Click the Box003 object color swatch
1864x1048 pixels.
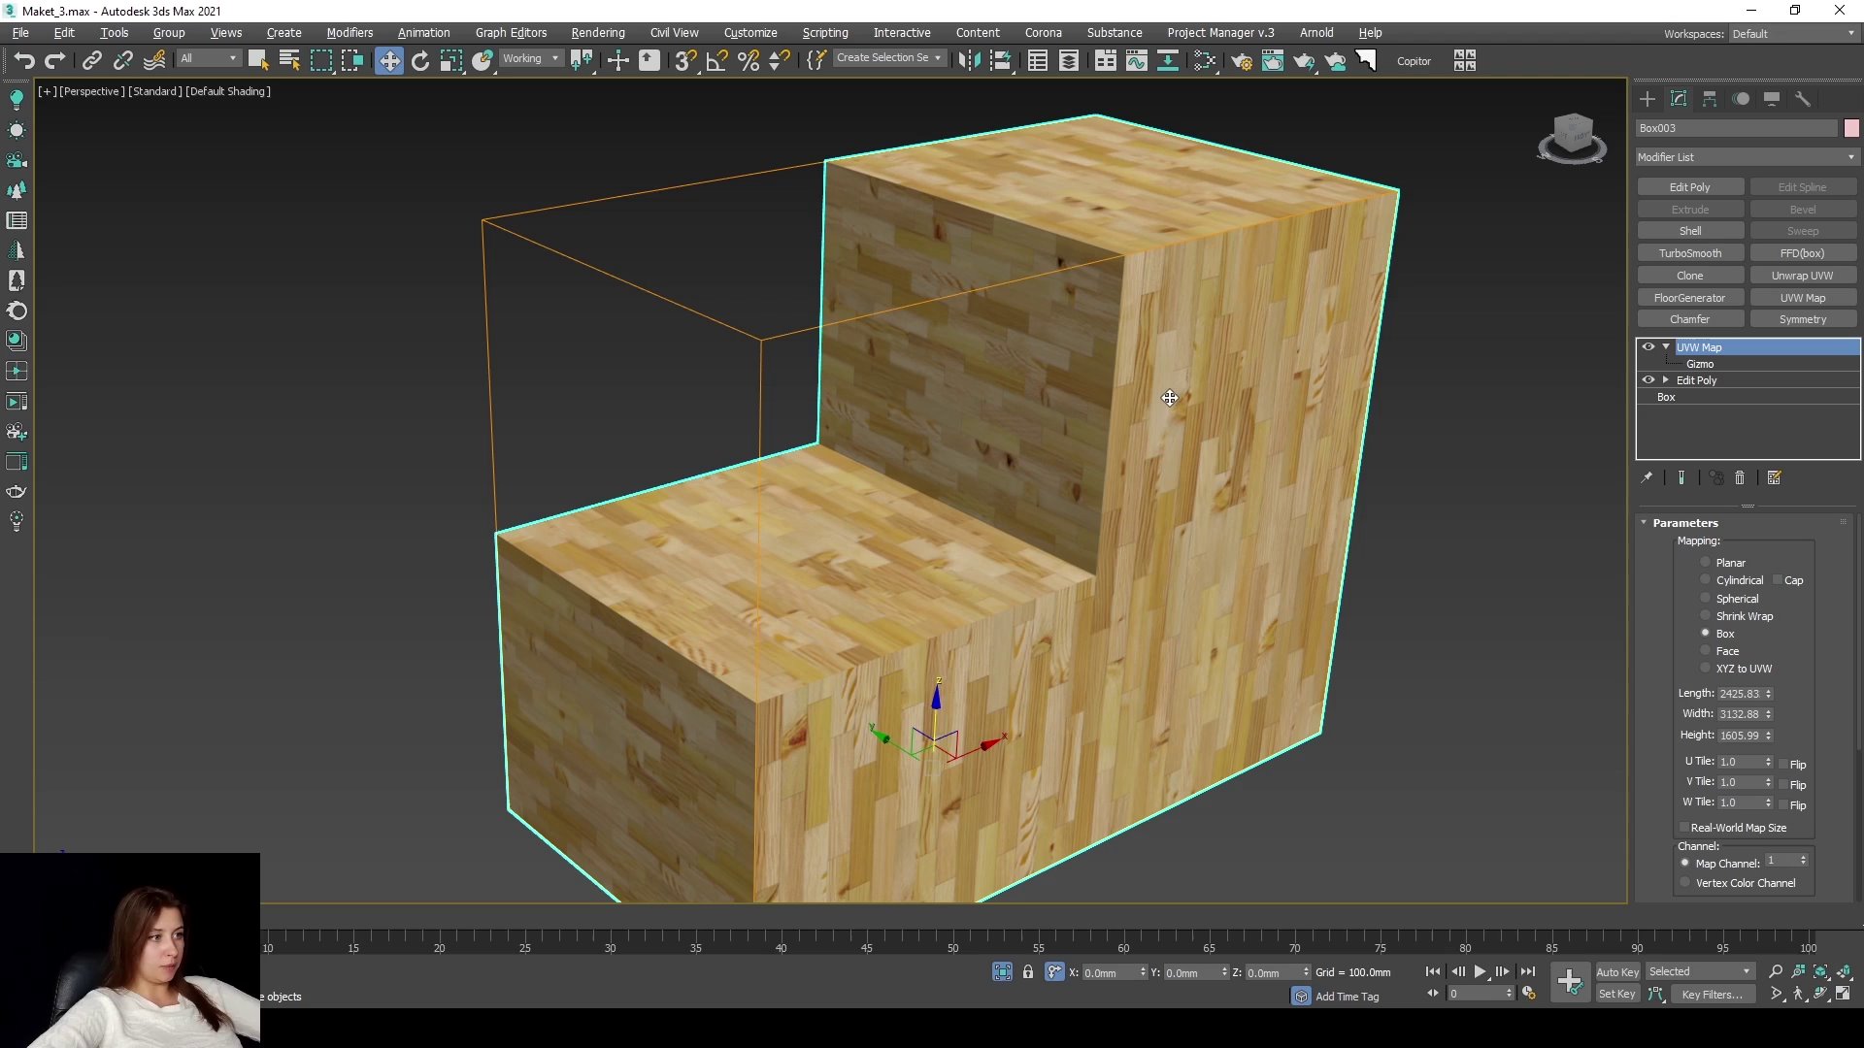coord(1851,128)
